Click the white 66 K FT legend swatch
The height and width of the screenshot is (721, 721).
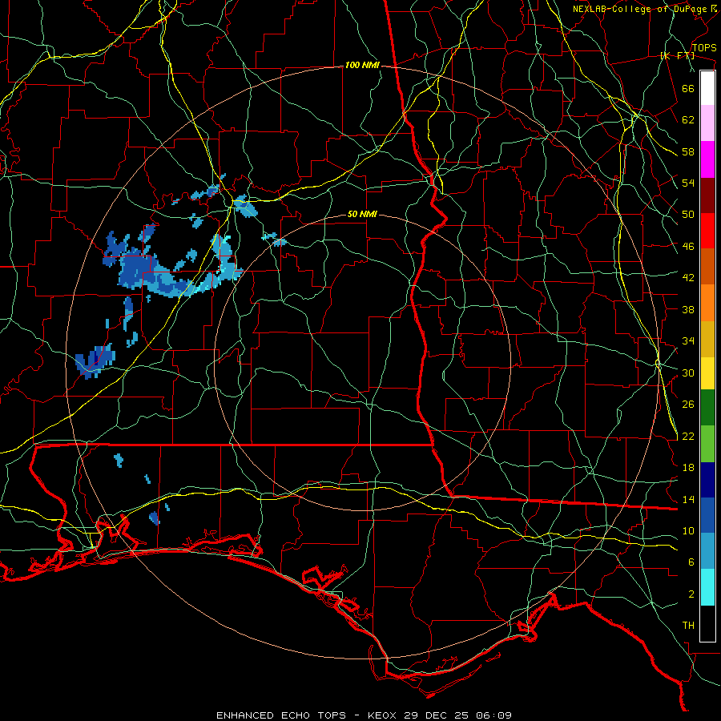[707, 88]
